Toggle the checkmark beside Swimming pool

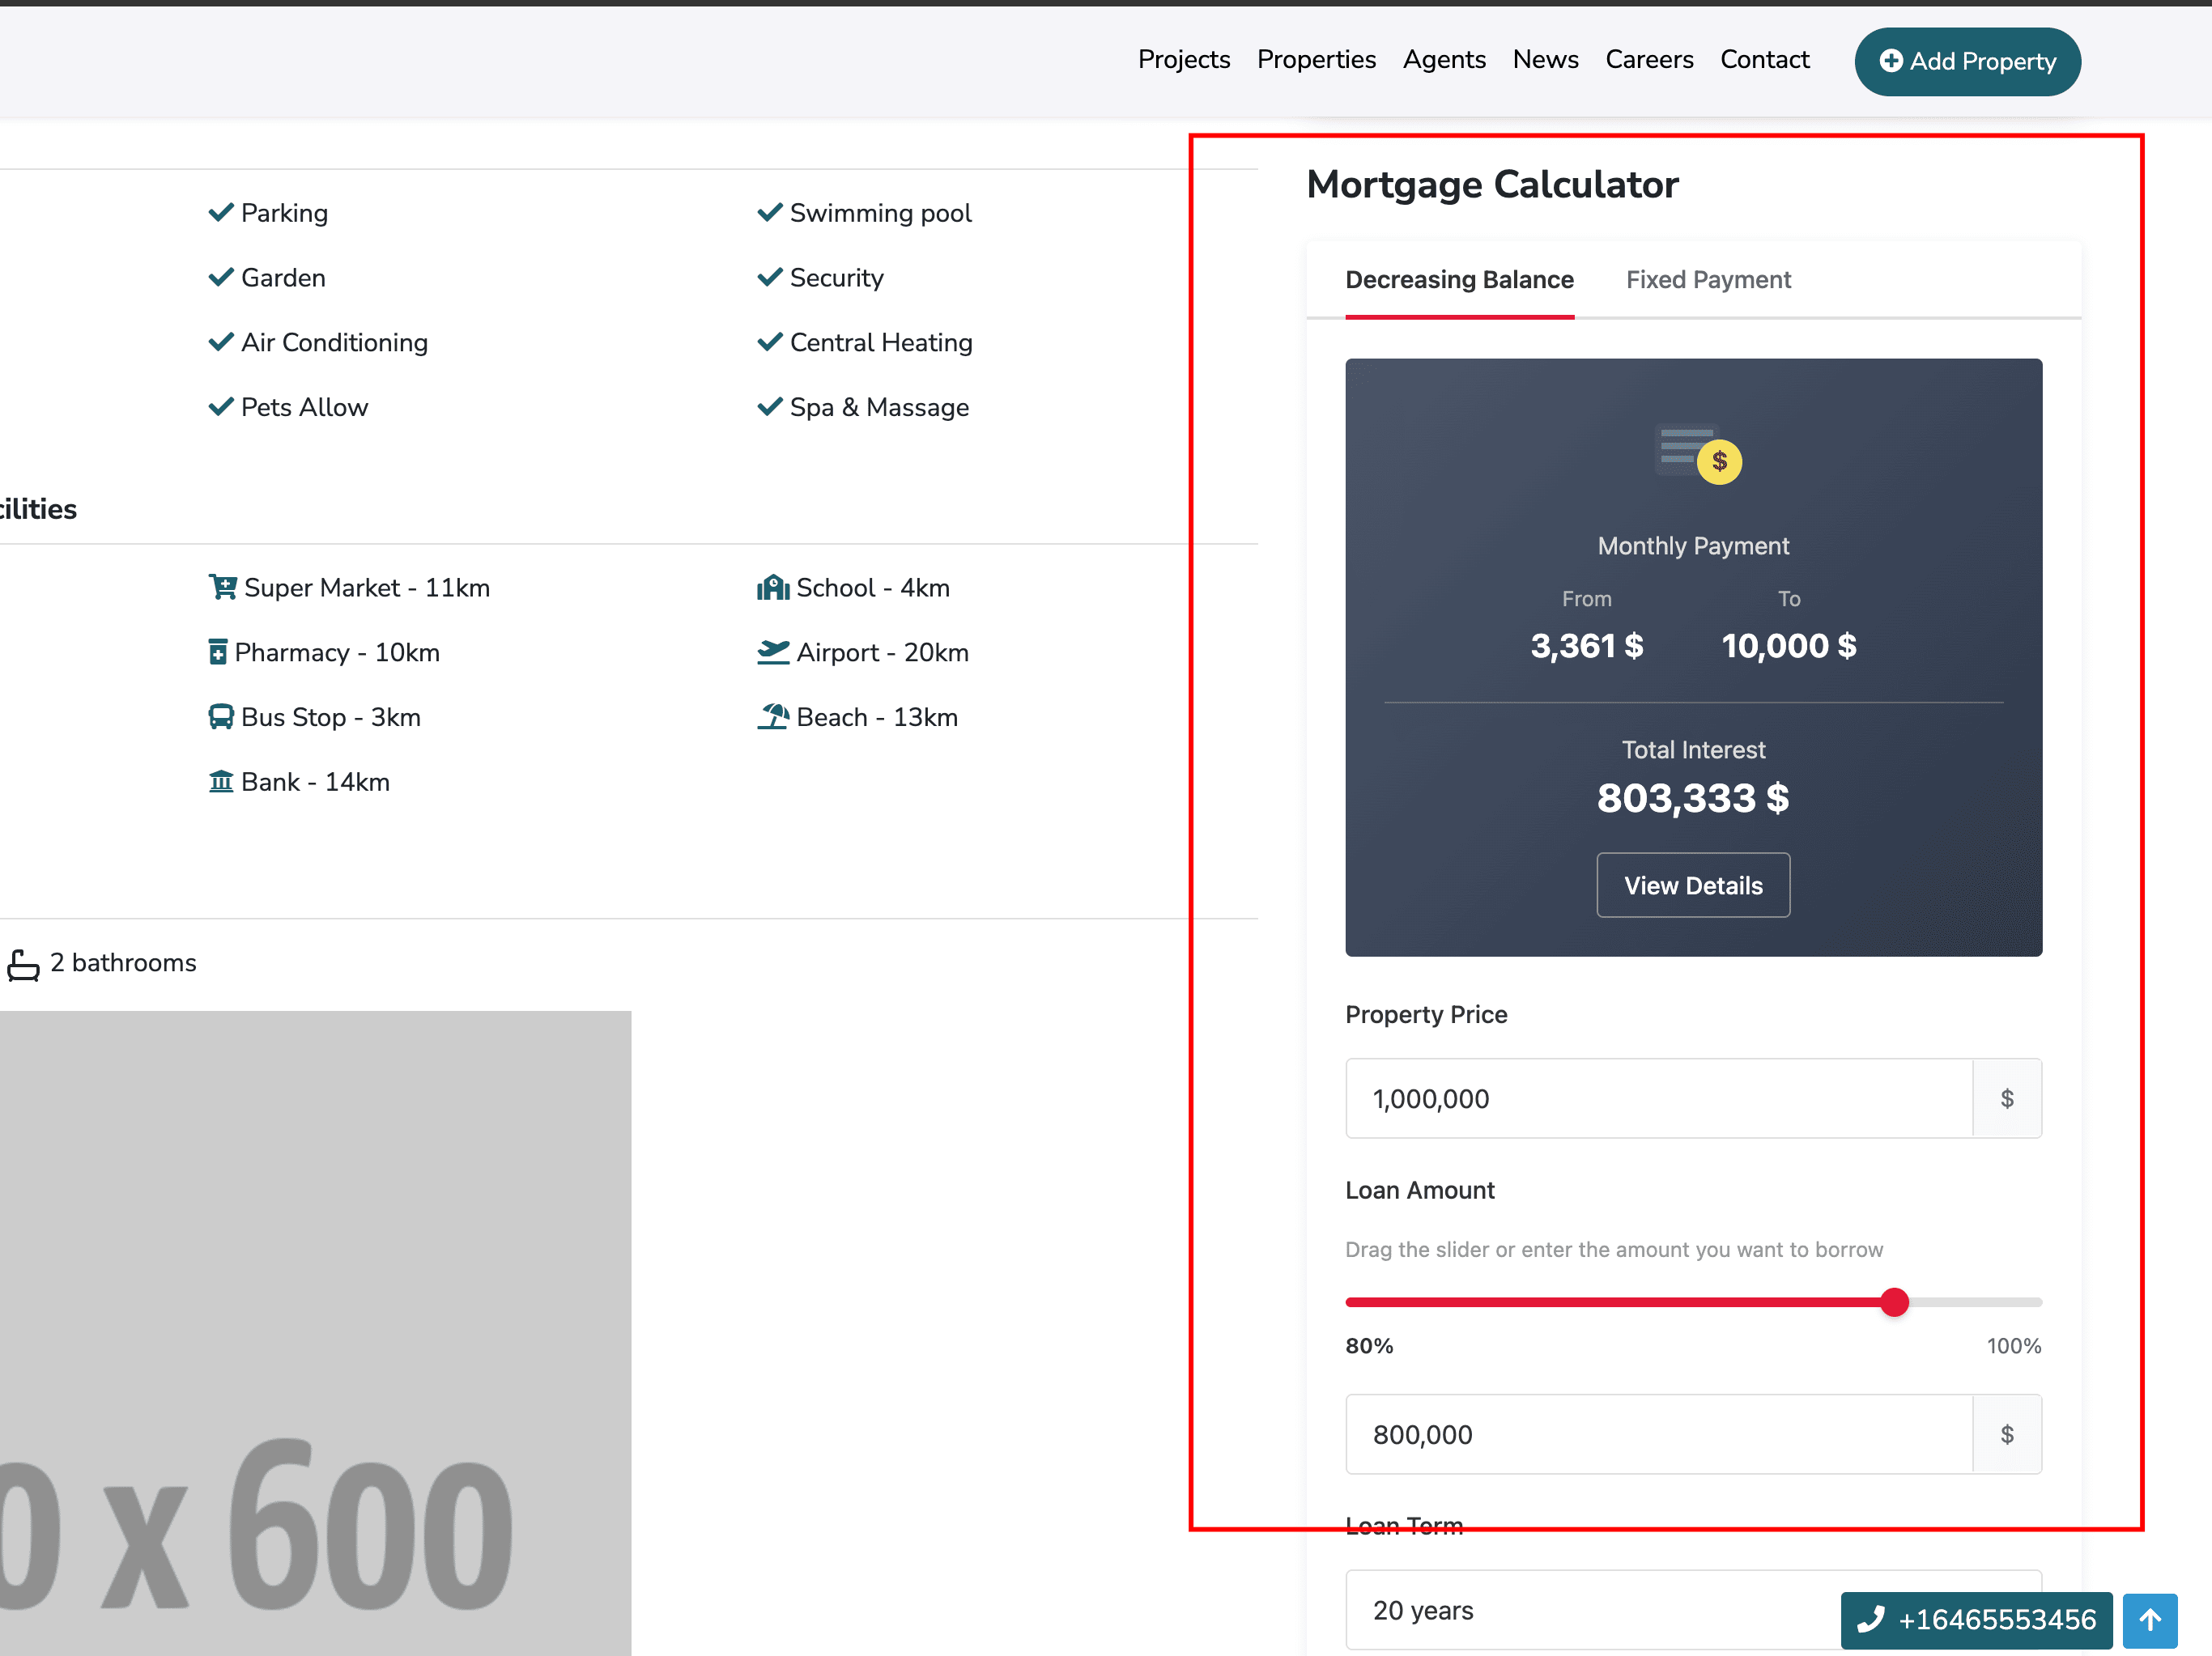tap(769, 212)
